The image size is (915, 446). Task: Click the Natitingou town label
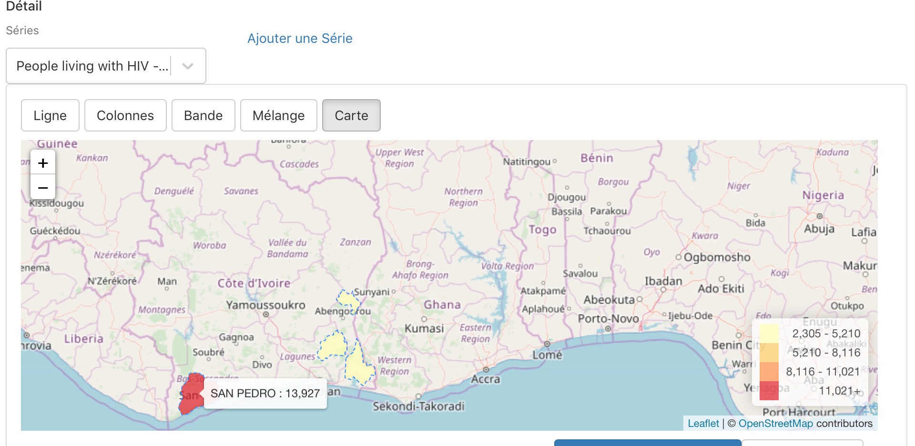pyautogui.click(x=527, y=162)
